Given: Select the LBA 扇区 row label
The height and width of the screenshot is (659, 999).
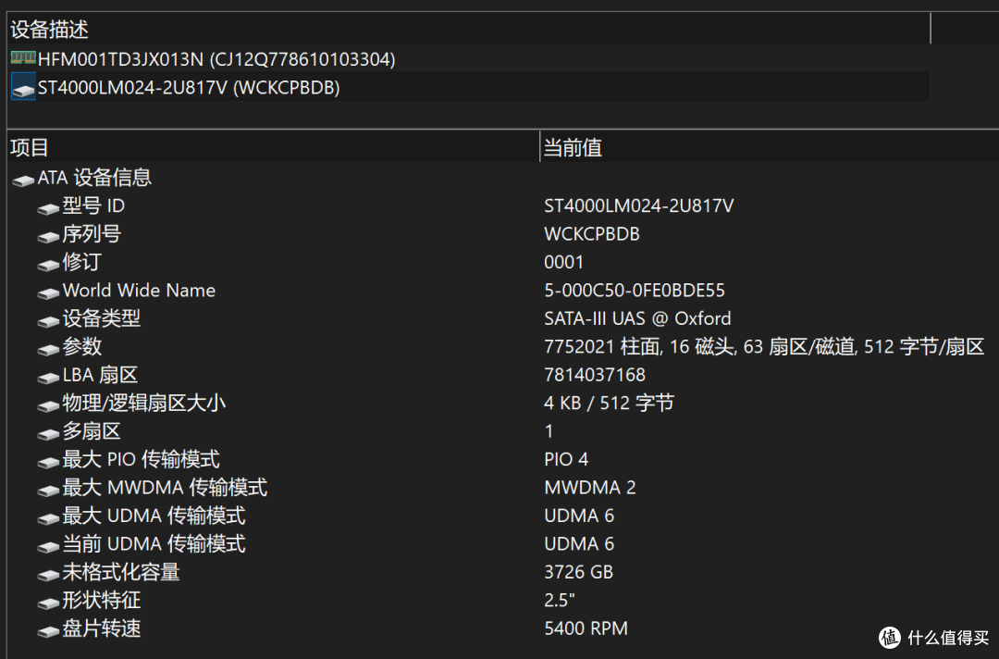Looking at the screenshot, I should 99,375.
